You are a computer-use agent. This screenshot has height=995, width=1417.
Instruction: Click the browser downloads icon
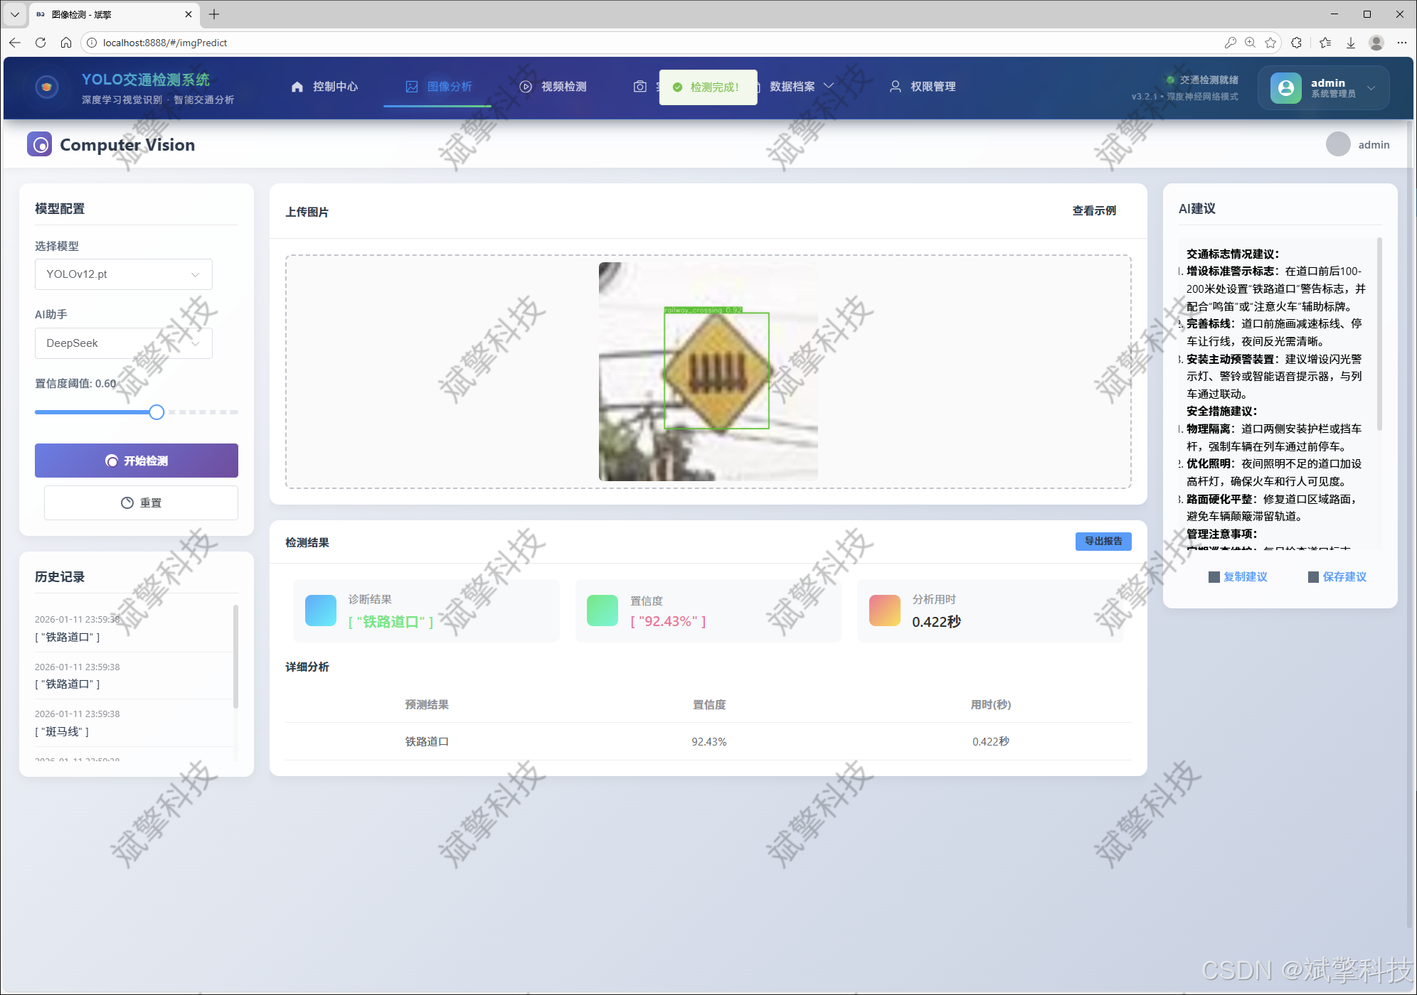point(1350,43)
